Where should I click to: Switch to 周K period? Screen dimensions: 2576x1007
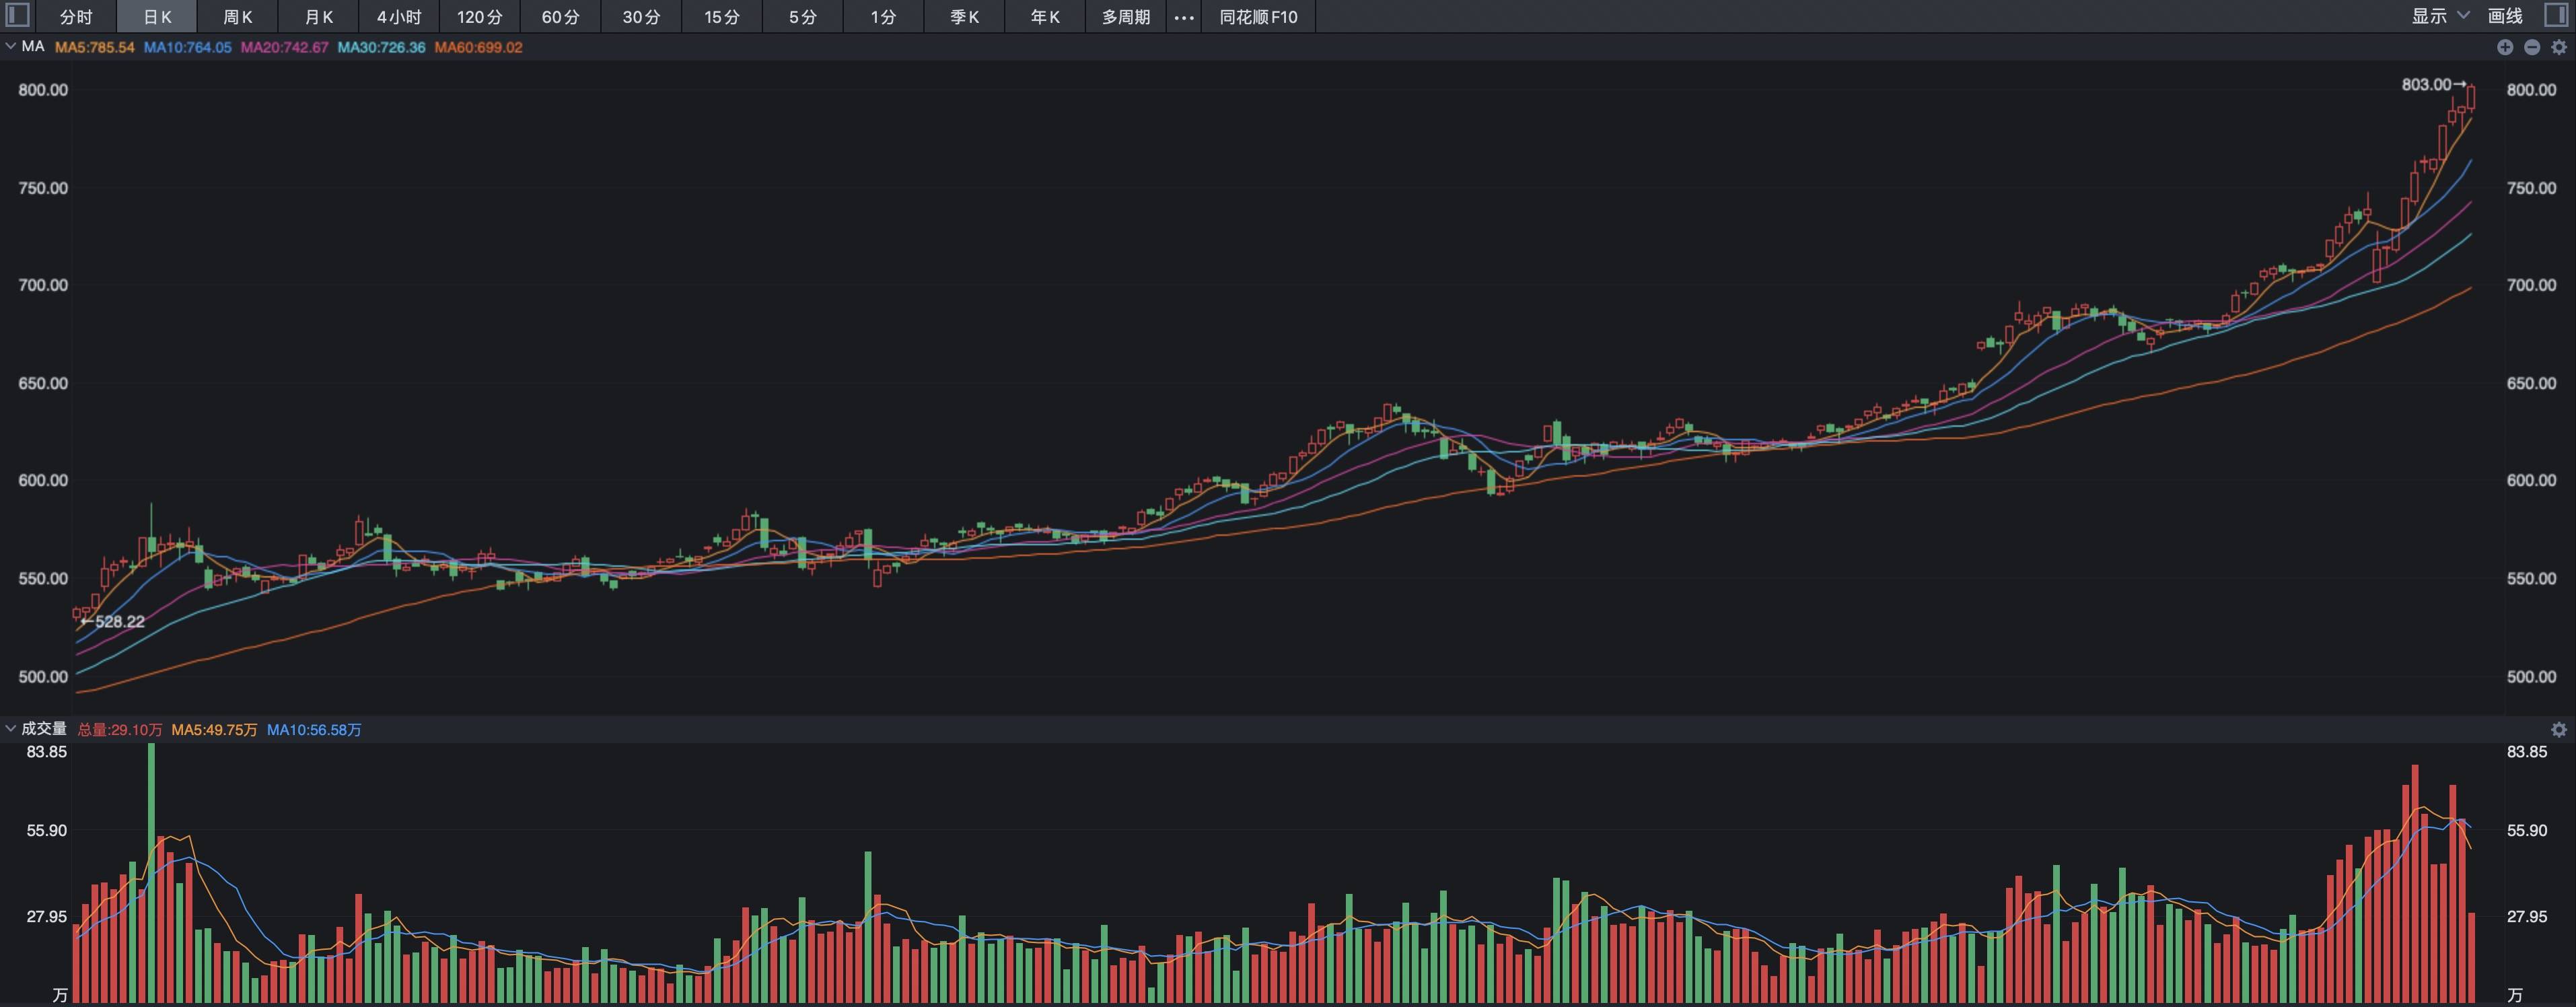click(237, 17)
